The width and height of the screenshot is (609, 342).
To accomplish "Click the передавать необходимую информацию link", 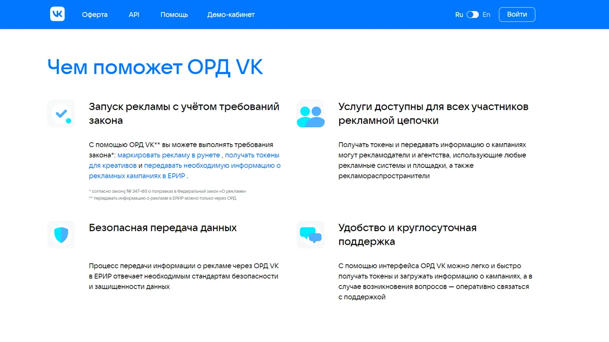I will [212, 166].
